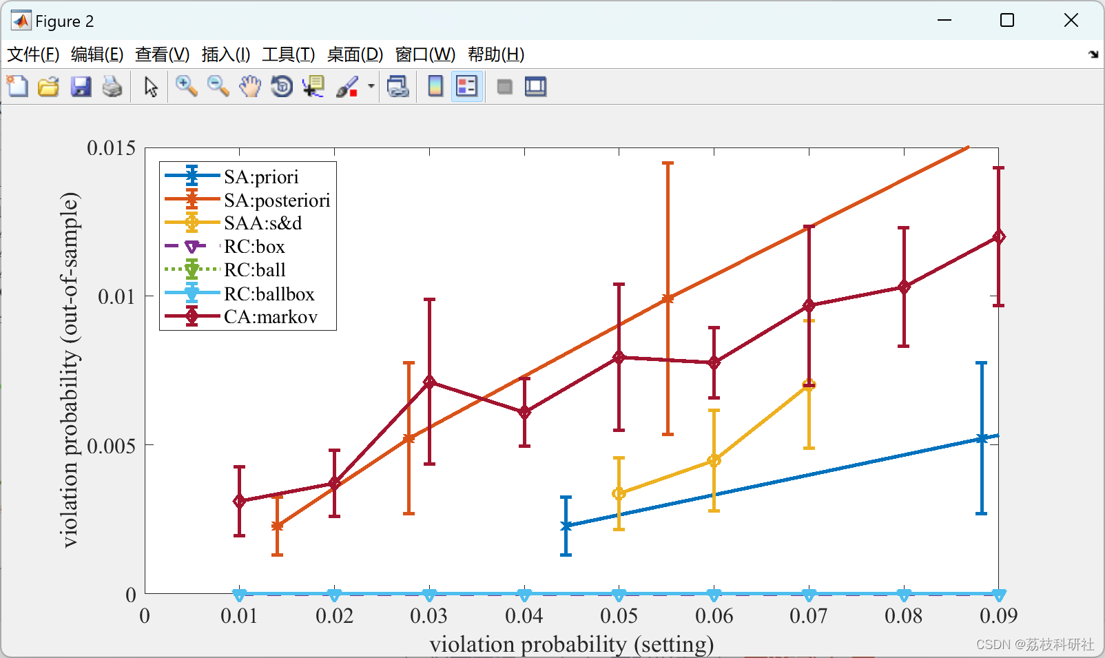Toggle the Link Plot feature
Viewport: 1105px width, 658px height.
[x=399, y=86]
